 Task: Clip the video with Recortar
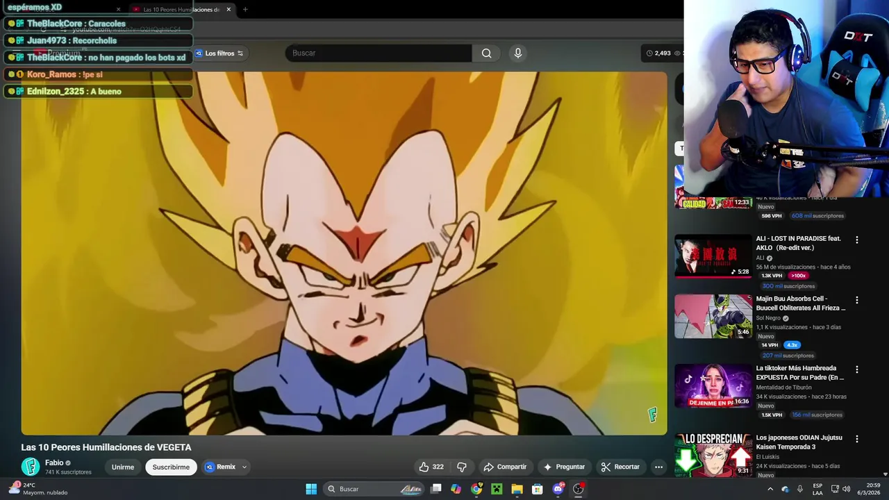(620, 467)
